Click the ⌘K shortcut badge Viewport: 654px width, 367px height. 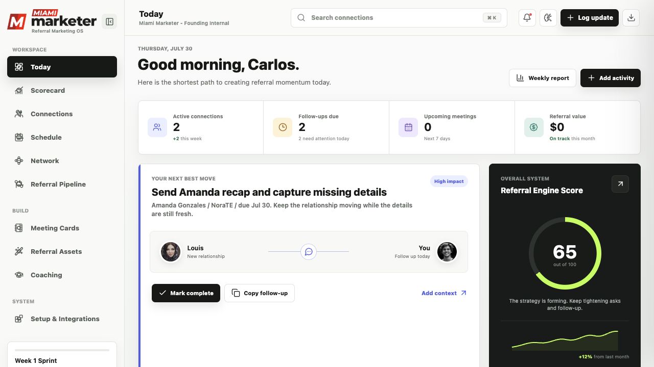[x=492, y=18]
